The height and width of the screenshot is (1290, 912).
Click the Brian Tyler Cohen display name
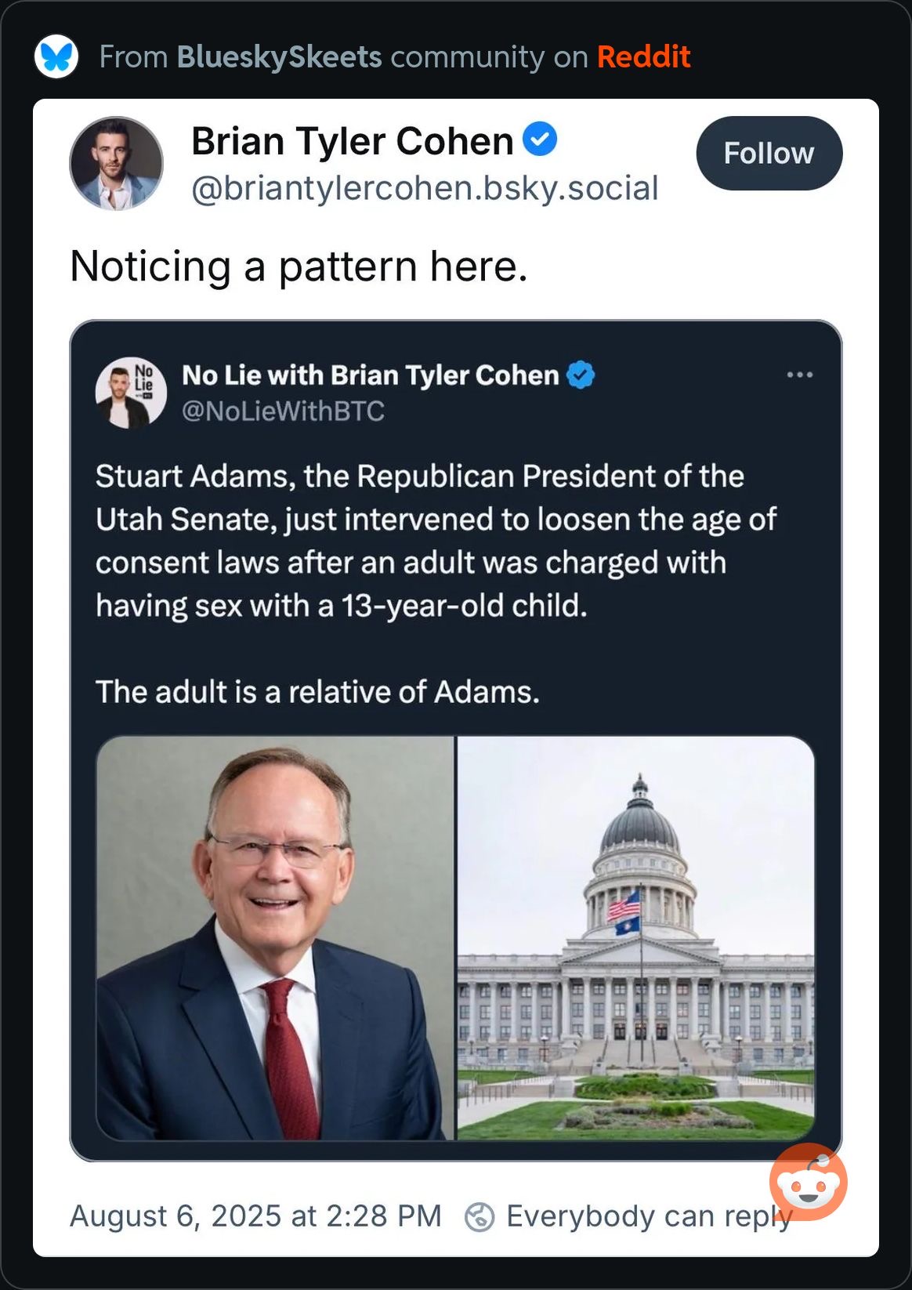[x=352, y=141]
